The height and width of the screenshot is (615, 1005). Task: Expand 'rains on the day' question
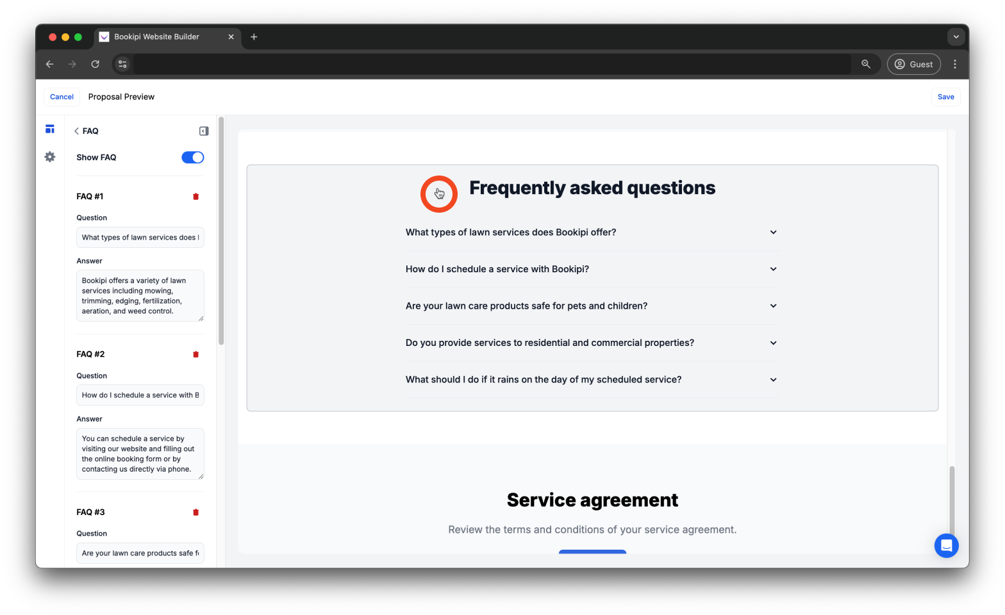592,380
